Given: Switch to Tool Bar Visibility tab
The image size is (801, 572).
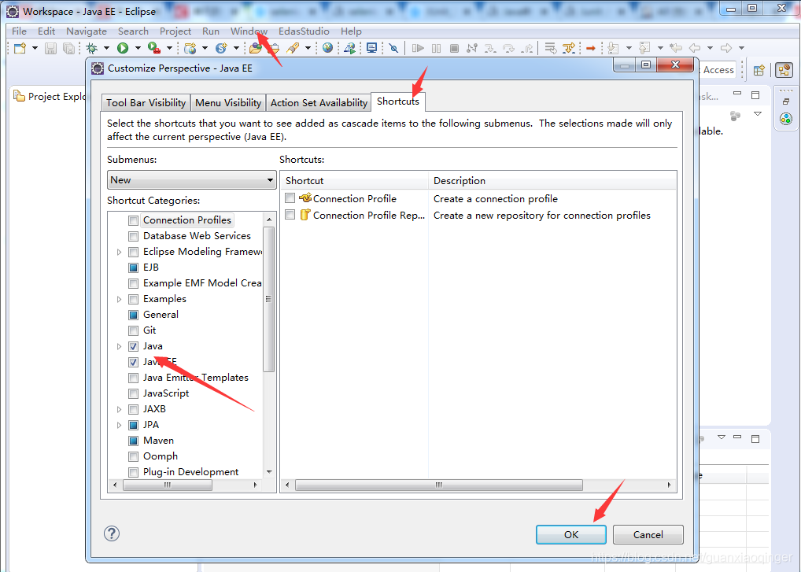Looking at the screenshot, I should click(x=146, y=102).
